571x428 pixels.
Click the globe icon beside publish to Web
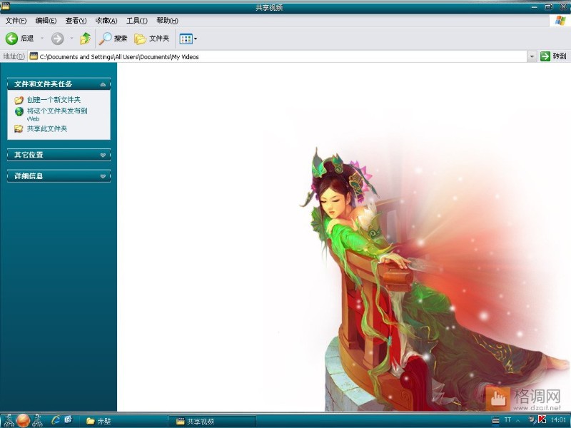coord(19,111)
